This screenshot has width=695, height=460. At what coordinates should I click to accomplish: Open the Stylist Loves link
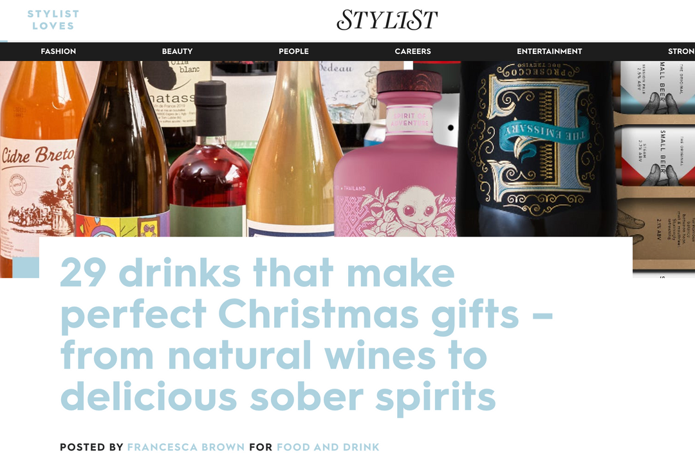(x=53, y=20)
